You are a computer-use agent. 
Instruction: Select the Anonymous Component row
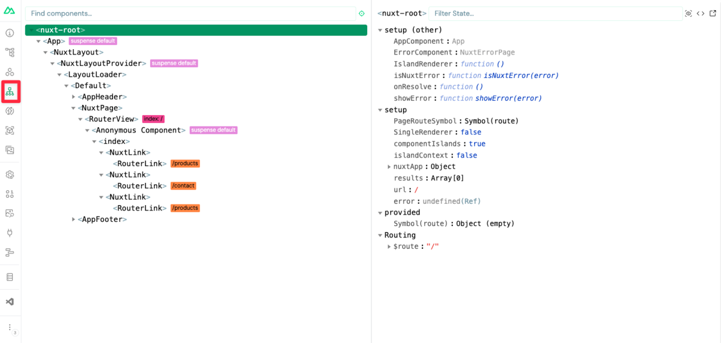point(196,130)
